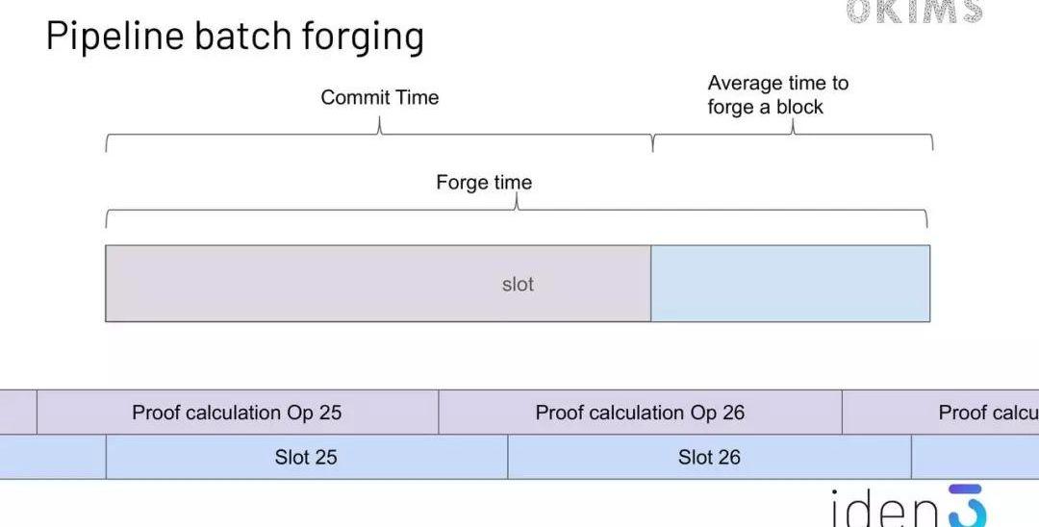This screenshot has height=527, width=1039.
Task: Click the brace under Commit Time
Action: pyautogui.click(x=379, y=136)
